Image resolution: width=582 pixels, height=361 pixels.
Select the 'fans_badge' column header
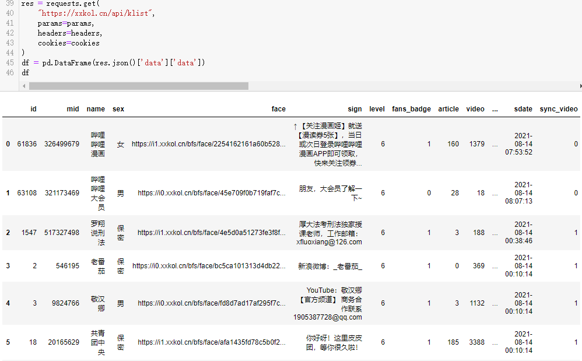point(411,109)
